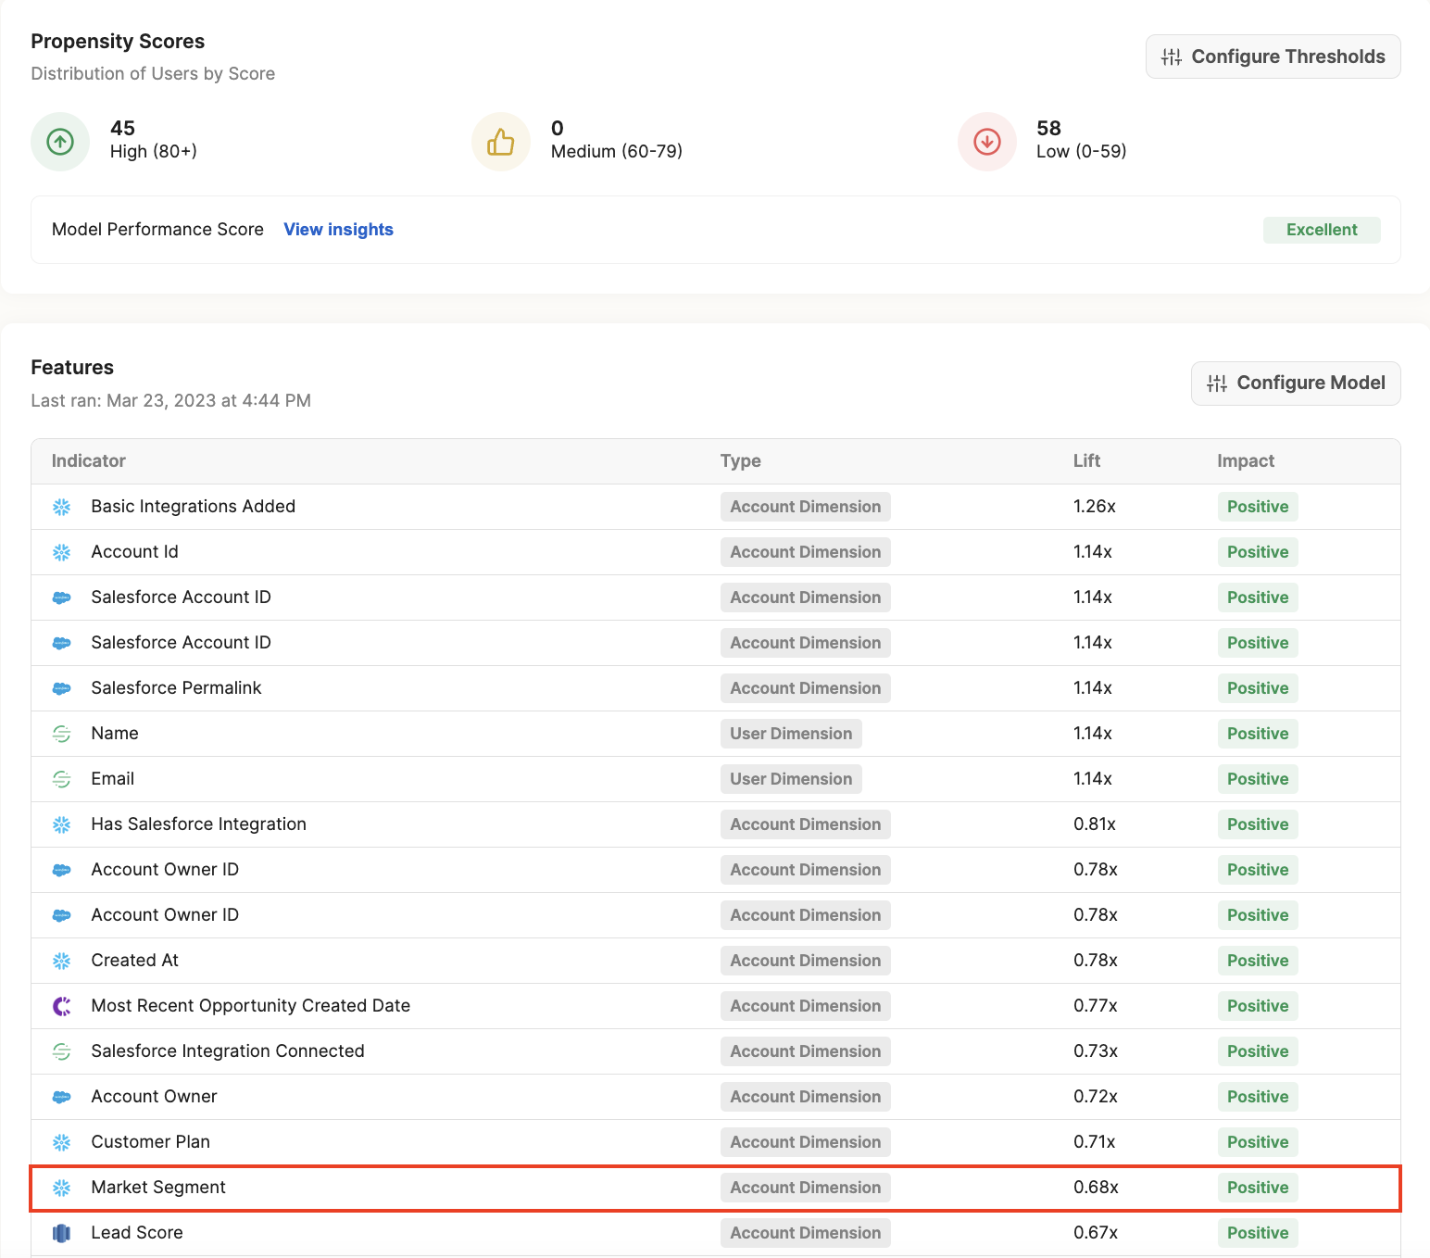The height and width of the screenshot is (1258, 1430).
Task: Select the Market Segment row
Action: 158,1188
